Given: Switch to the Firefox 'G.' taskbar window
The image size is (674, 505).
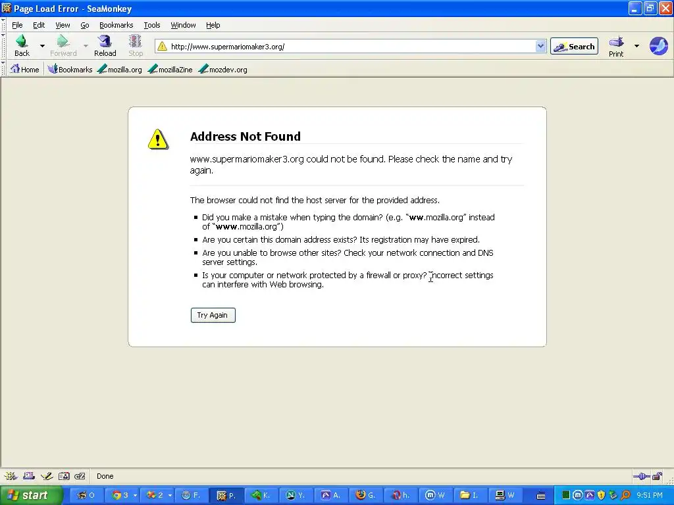Looking at the screenshot, I should click(366, 495).
